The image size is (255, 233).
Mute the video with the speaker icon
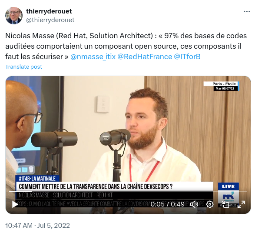pos(194,204)
